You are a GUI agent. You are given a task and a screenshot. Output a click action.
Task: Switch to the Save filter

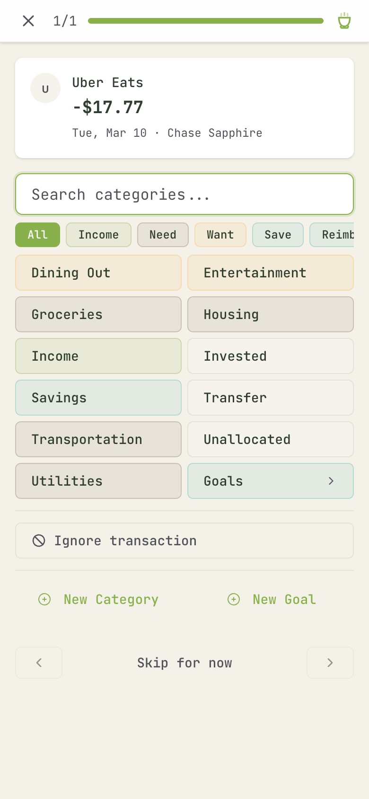(x=278, y=235)
